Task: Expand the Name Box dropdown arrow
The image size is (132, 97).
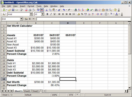Action: [21, 19]
